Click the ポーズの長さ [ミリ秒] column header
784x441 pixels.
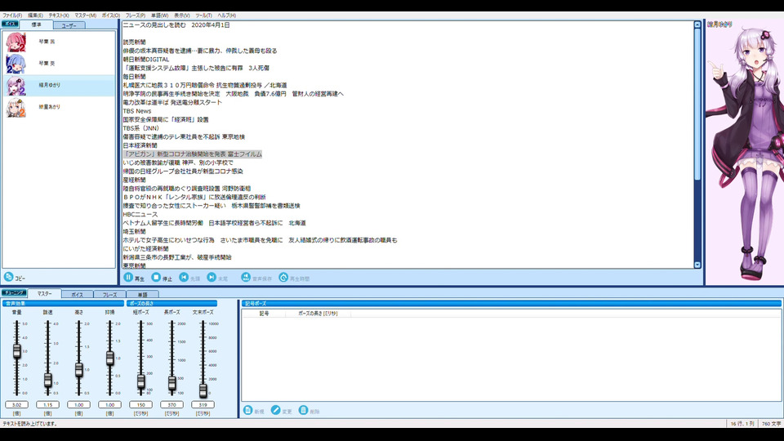(x=318, y=314)
